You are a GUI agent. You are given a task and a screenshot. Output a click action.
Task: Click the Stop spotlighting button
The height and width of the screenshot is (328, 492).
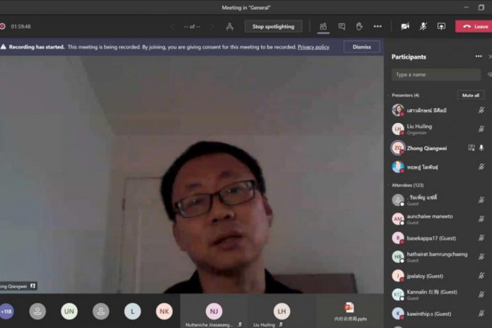coord(273,26)
